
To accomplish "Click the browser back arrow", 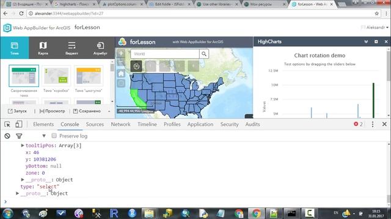I will point(5,13).
